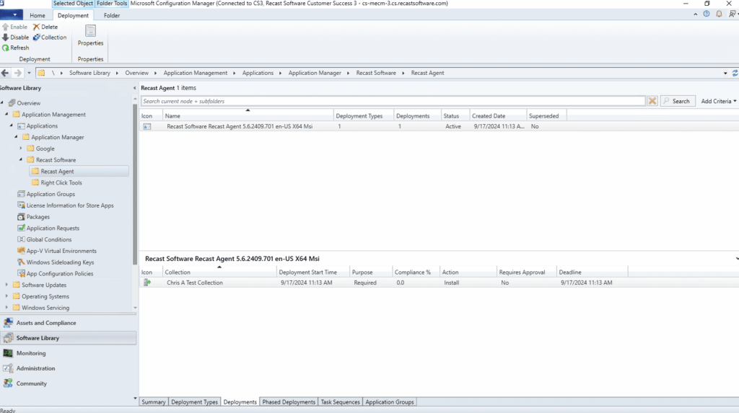Click the Collection ribbon button
This screenshot has width=739, height=413.
[36, 37]
